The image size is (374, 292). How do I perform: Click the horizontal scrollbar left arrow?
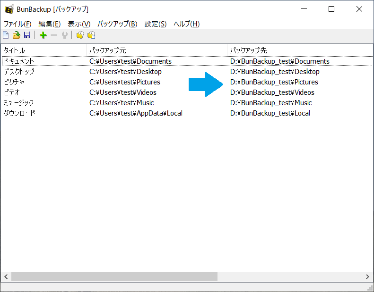(6, 276)
